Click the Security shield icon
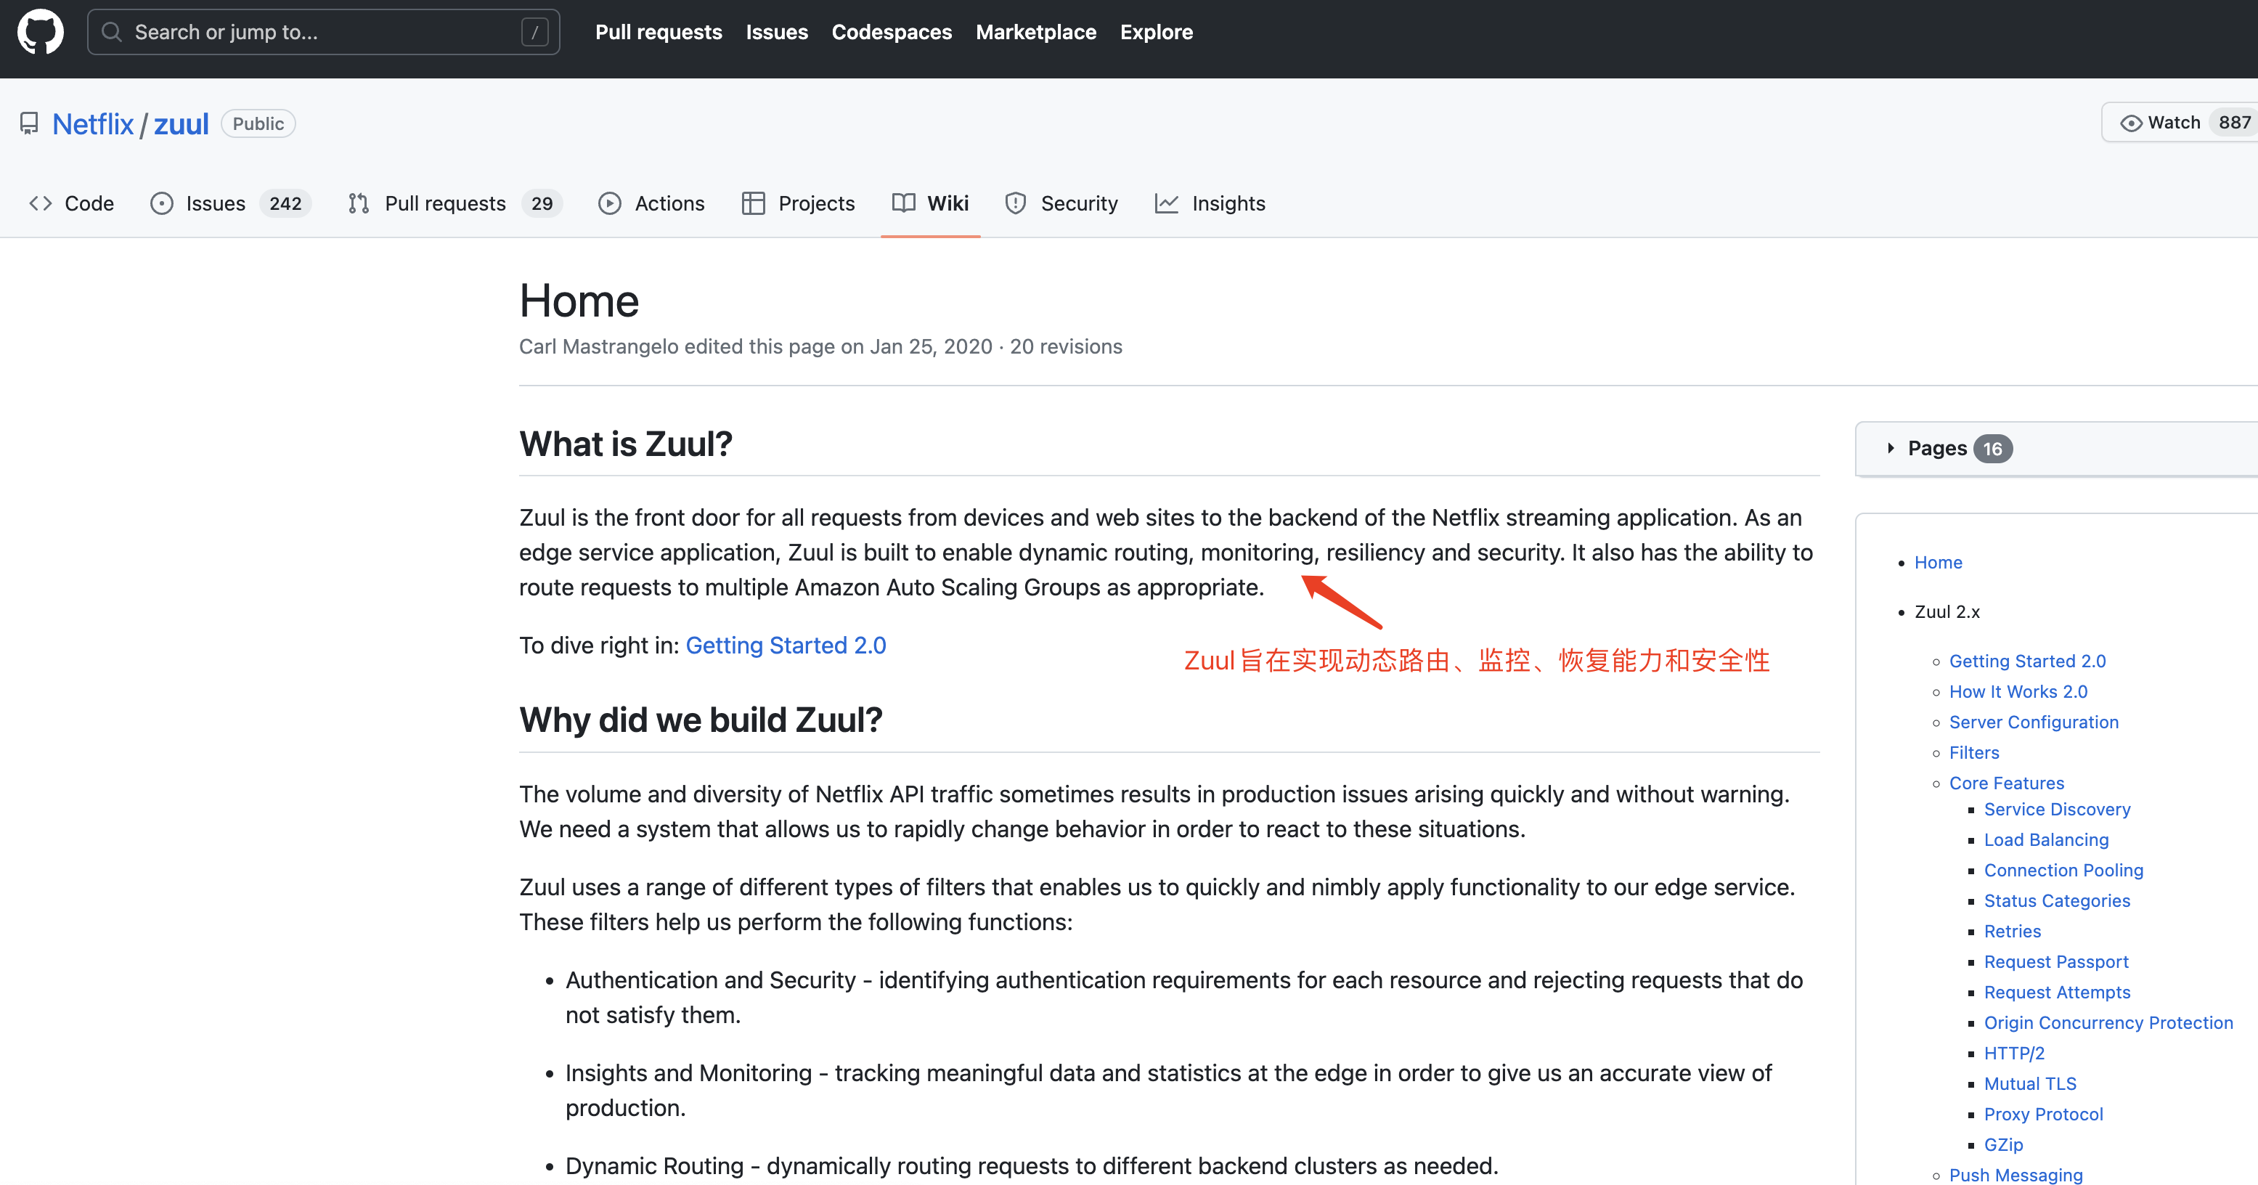 click(x=1015, y=203)
